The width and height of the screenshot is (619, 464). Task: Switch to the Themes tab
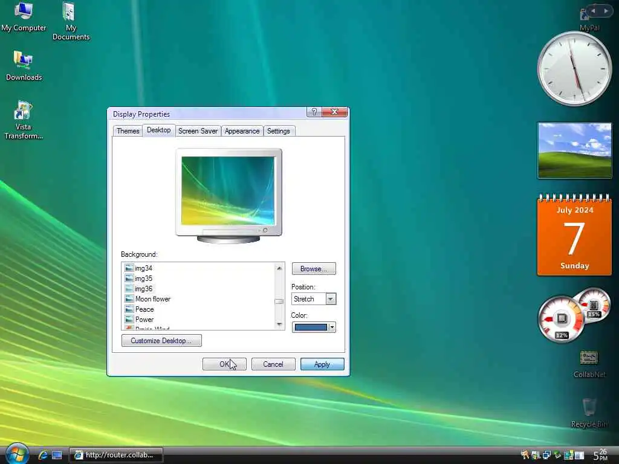tap(128, 131)
